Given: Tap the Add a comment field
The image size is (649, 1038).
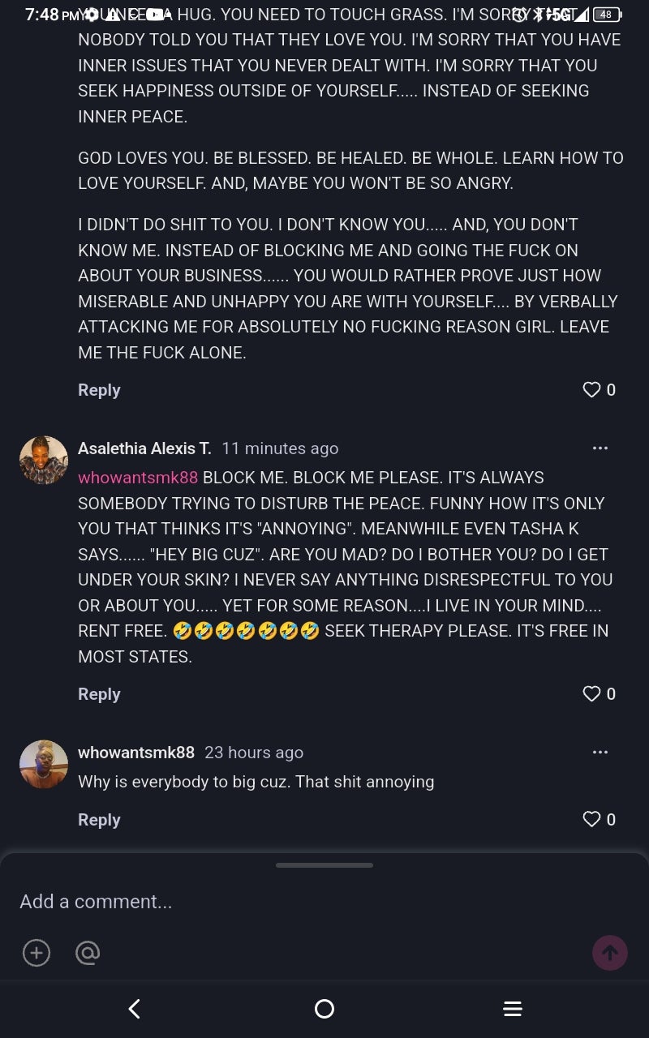Looking at the screenshot, I should point(324,902).
